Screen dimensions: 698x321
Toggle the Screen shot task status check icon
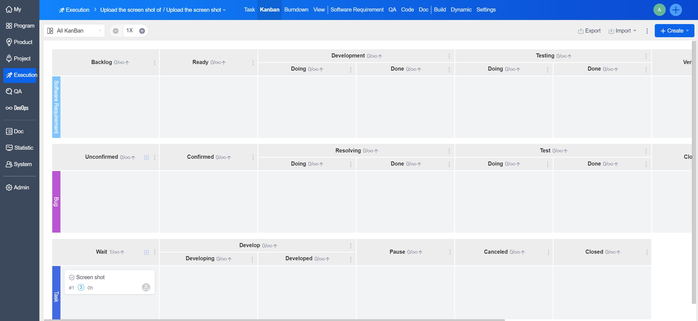tap(72, 277)
